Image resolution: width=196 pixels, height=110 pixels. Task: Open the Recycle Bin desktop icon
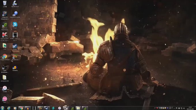[x=5, y=4]
